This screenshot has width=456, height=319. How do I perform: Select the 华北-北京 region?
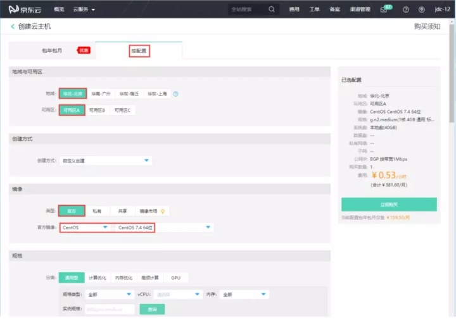(73, 93)
